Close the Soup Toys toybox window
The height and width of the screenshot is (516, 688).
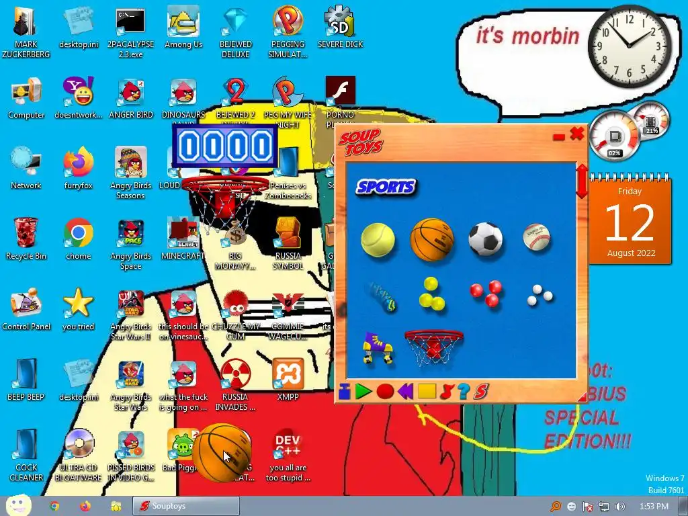tap(577, 134)
